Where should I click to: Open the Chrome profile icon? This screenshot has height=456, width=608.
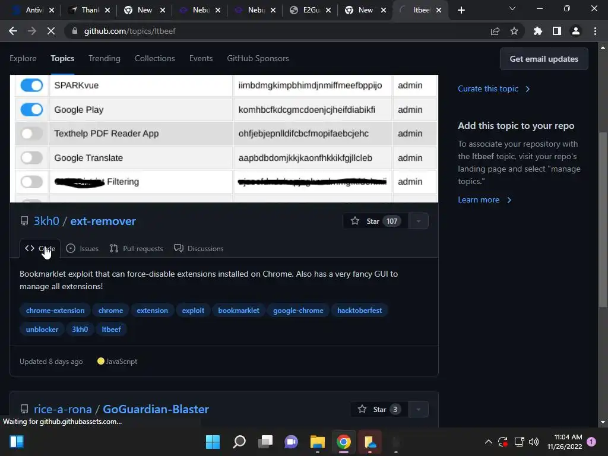point(576,31)
